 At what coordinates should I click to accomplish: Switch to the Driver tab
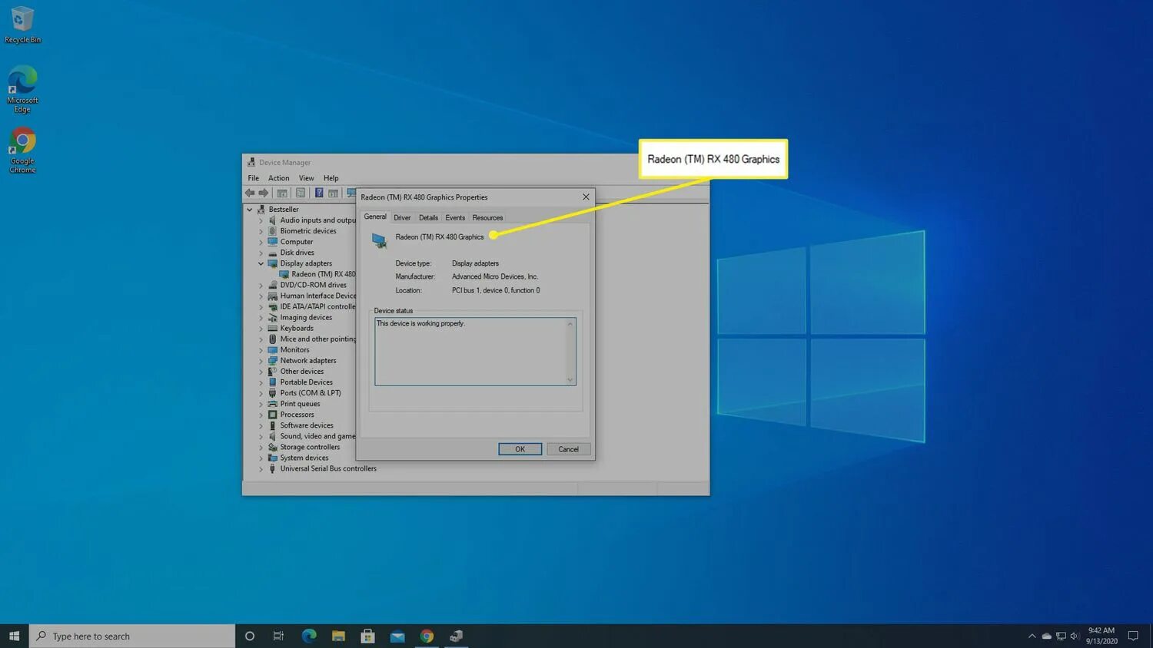click(x=402, y=218)
